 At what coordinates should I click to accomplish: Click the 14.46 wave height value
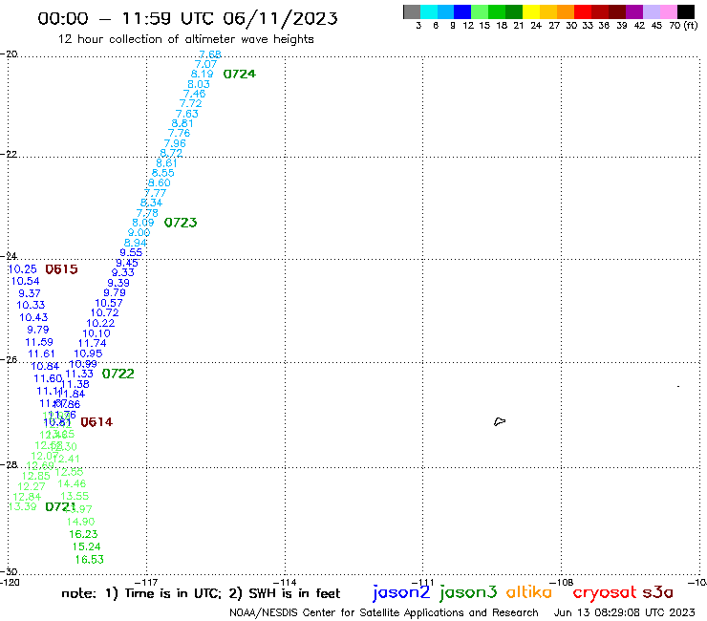click(x=72, y=483)
